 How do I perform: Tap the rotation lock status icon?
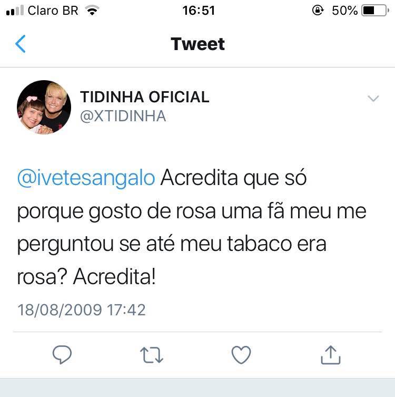(x=318, y=11)
